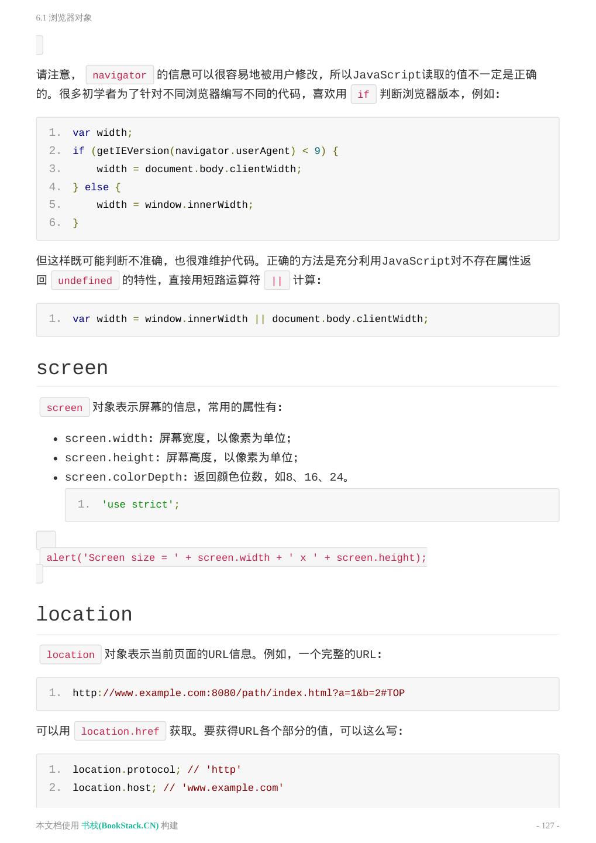Click the alert('Screen size...') code line
The width and height of the screenshot is (596, 843).
point(236,558)
